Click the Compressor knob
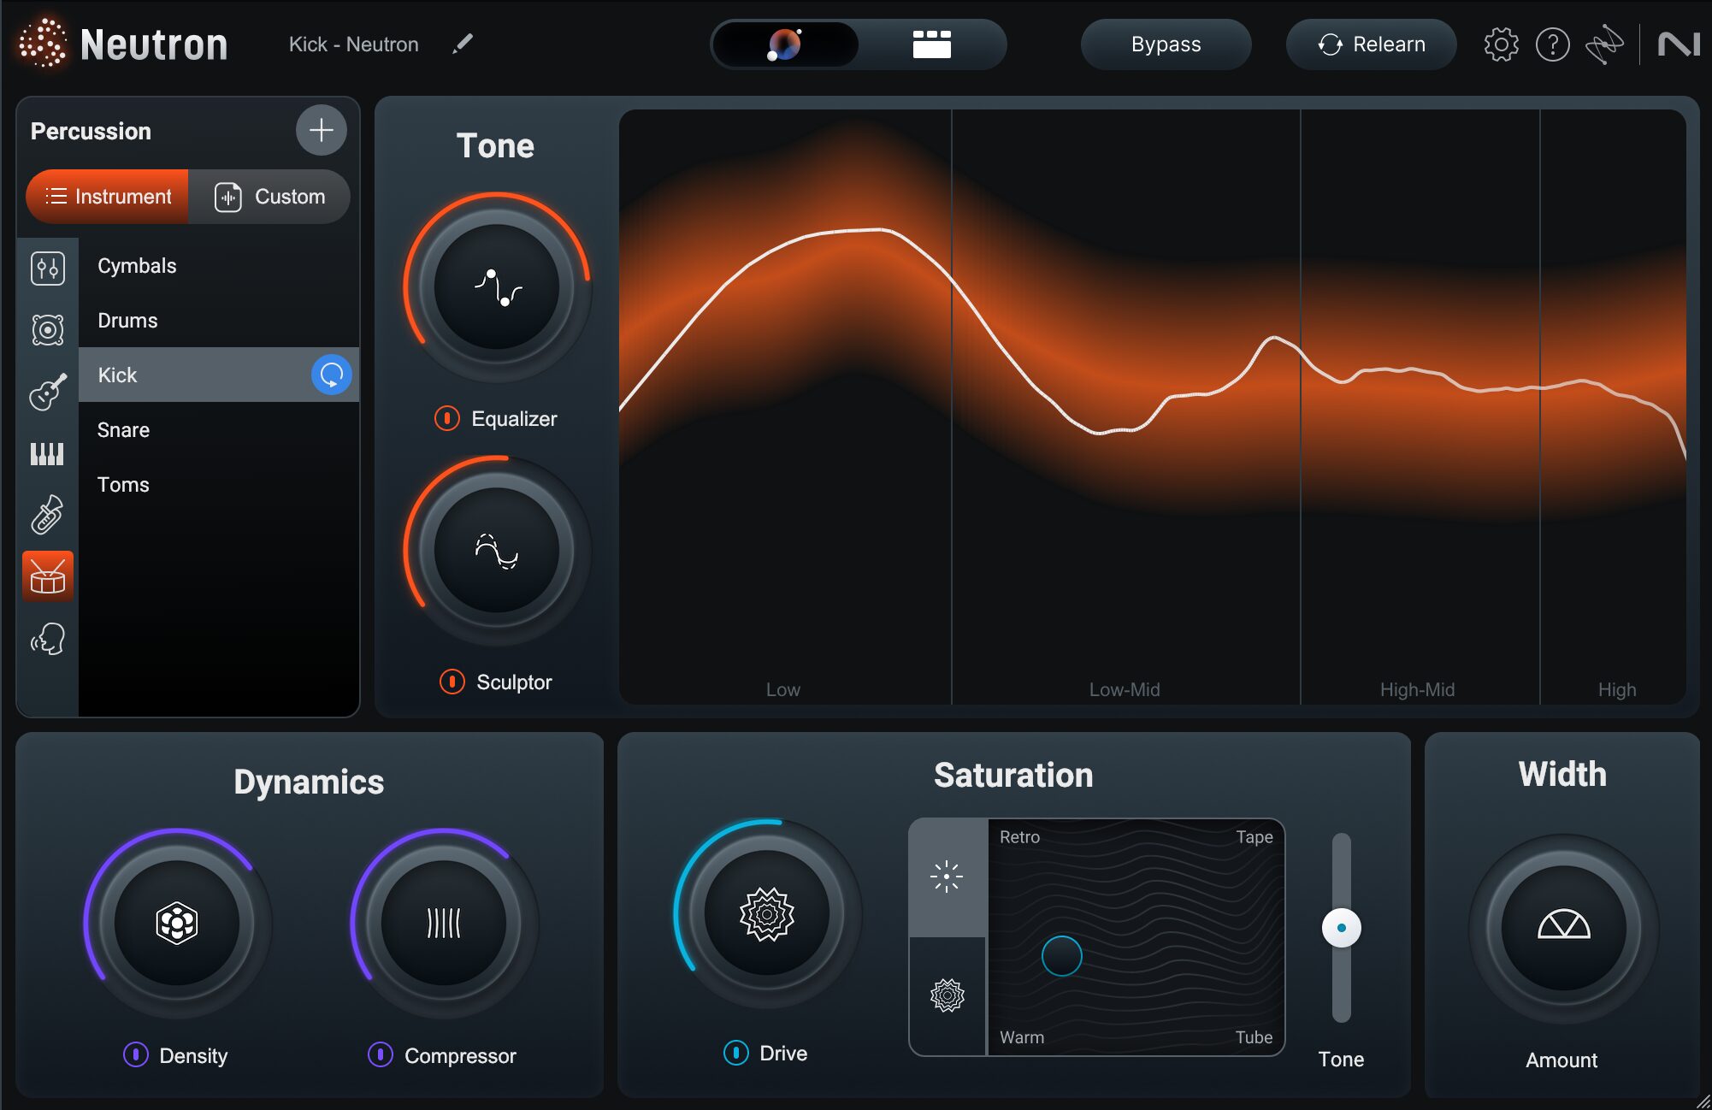This screenshot has height=1110, width=1712. (x=444, y=923)
